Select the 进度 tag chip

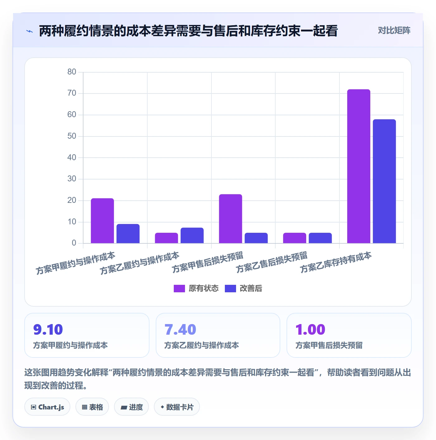click(x=131, y=407)
